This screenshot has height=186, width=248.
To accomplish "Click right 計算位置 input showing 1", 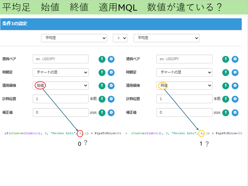I will click(x=184, y=99).
